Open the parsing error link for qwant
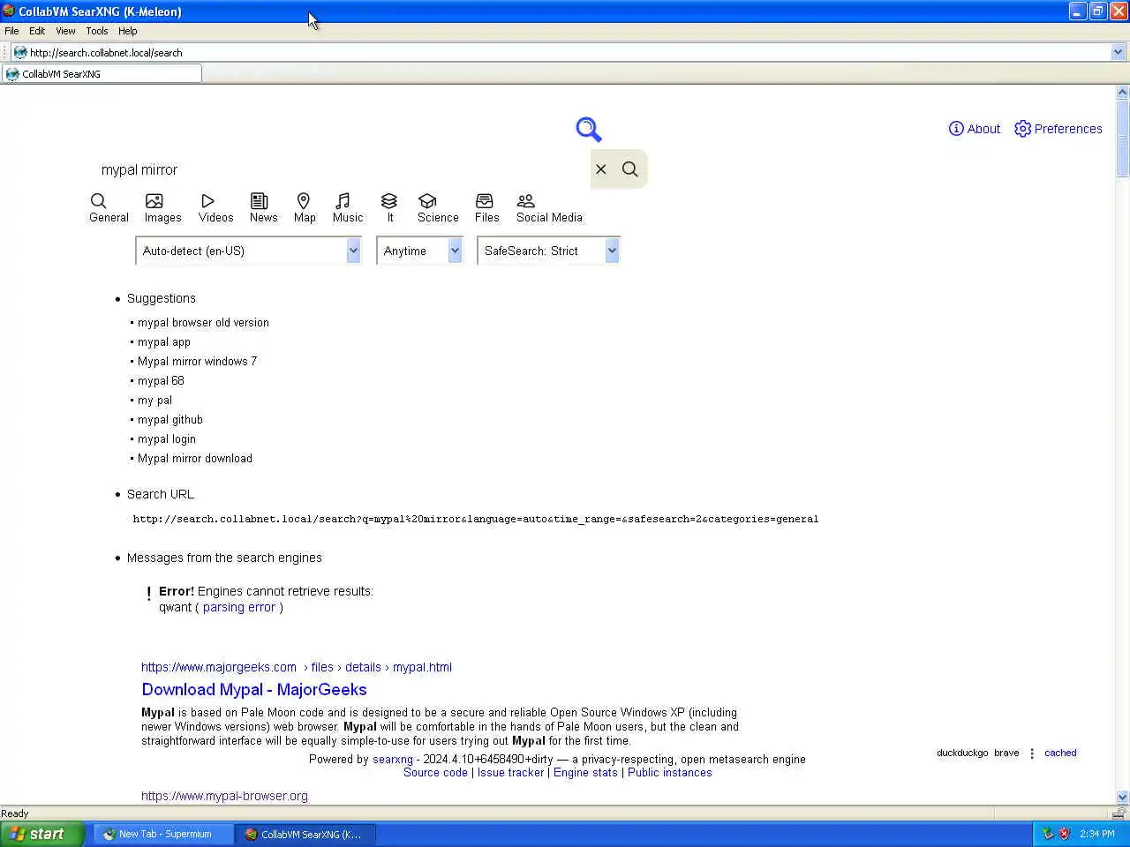Viewport: 1130px width, 847px height. point(239,607)
